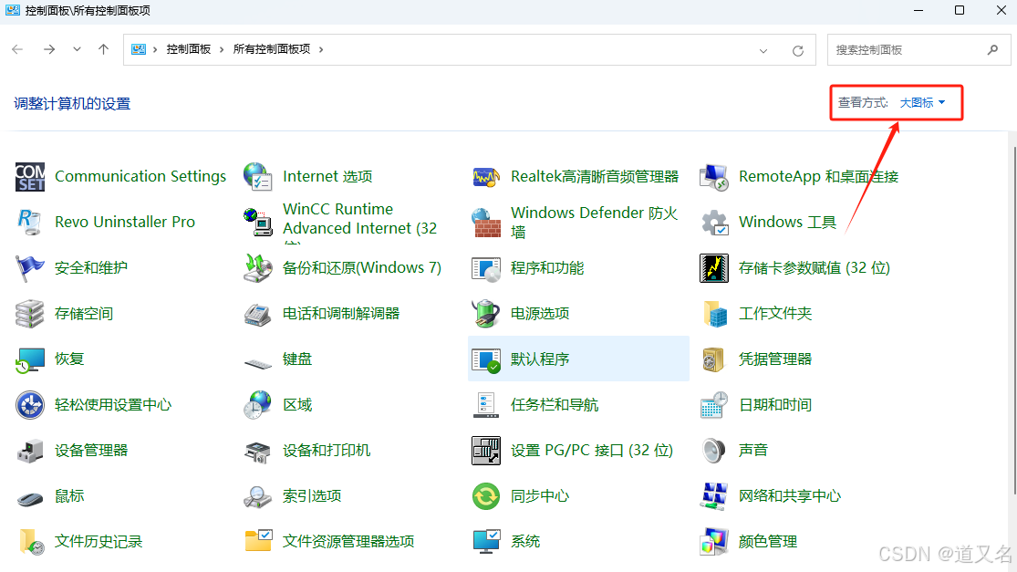Go back with the left arrow button
1017x572 pixels.
17,49
